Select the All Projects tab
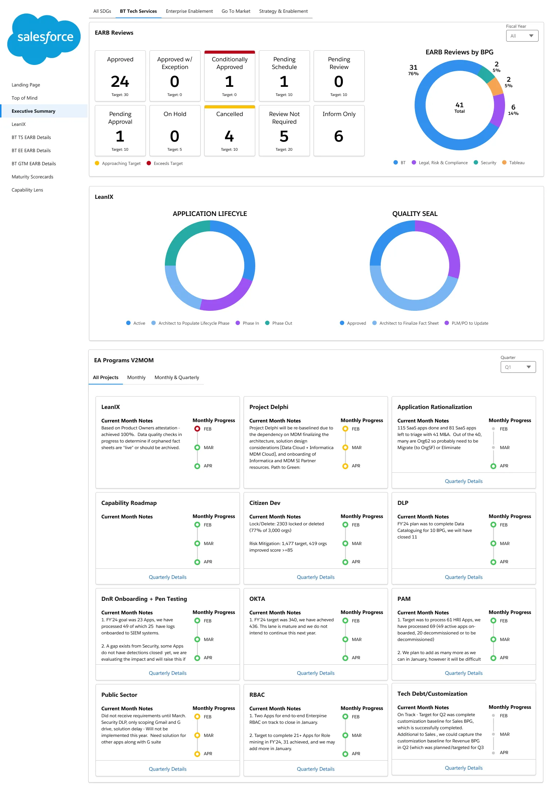This screenshot has height=792, width=551. 105,378
